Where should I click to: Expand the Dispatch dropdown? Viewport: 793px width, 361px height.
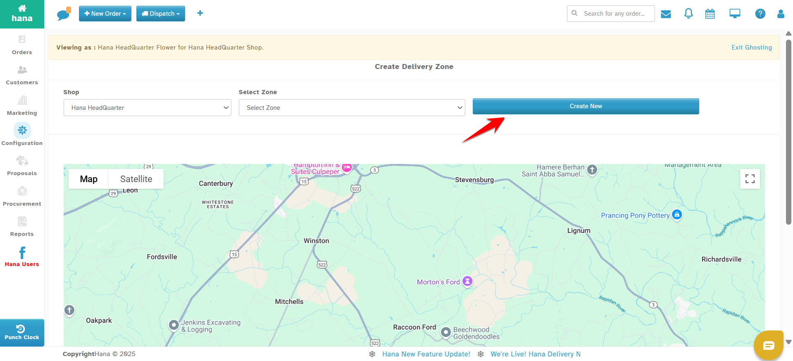(x=161, y=14)
